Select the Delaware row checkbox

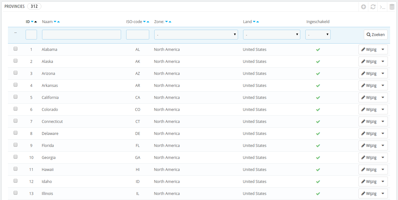(x=15, y=133)
